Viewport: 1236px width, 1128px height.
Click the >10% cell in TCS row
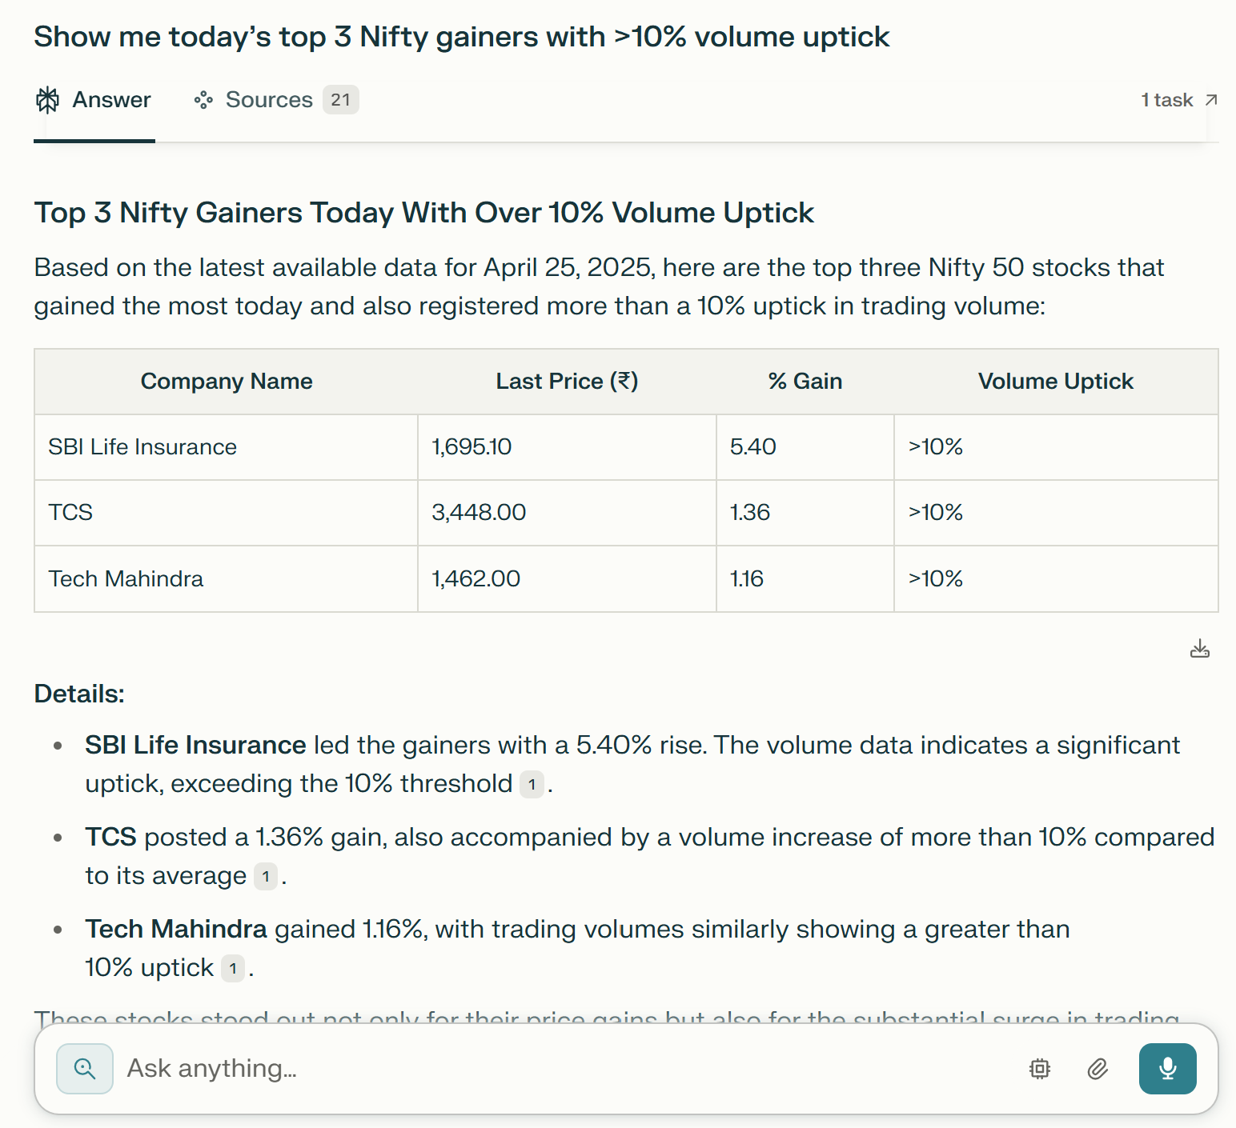pos(1056,513)
